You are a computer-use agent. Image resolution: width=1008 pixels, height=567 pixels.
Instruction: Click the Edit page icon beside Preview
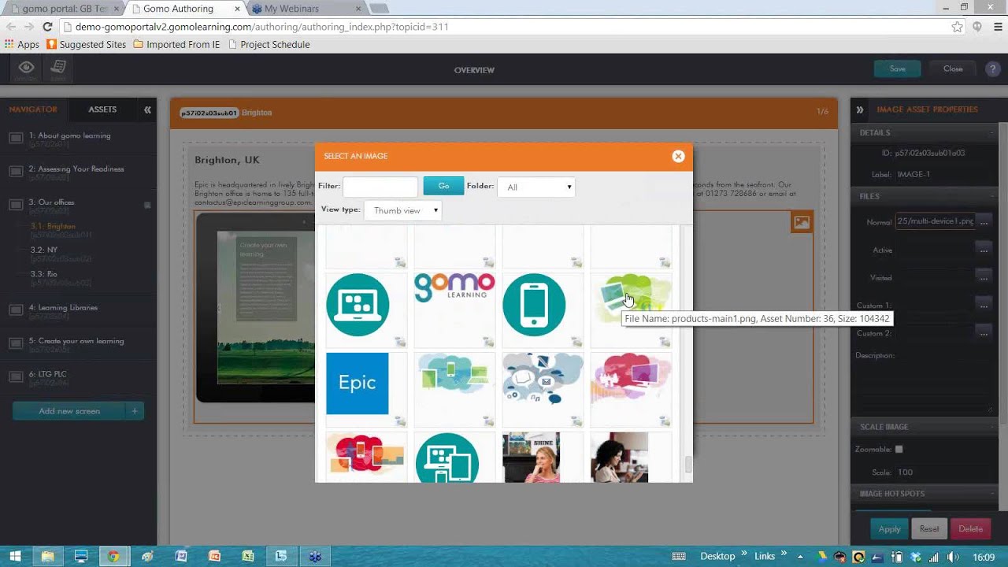(58, 69)
